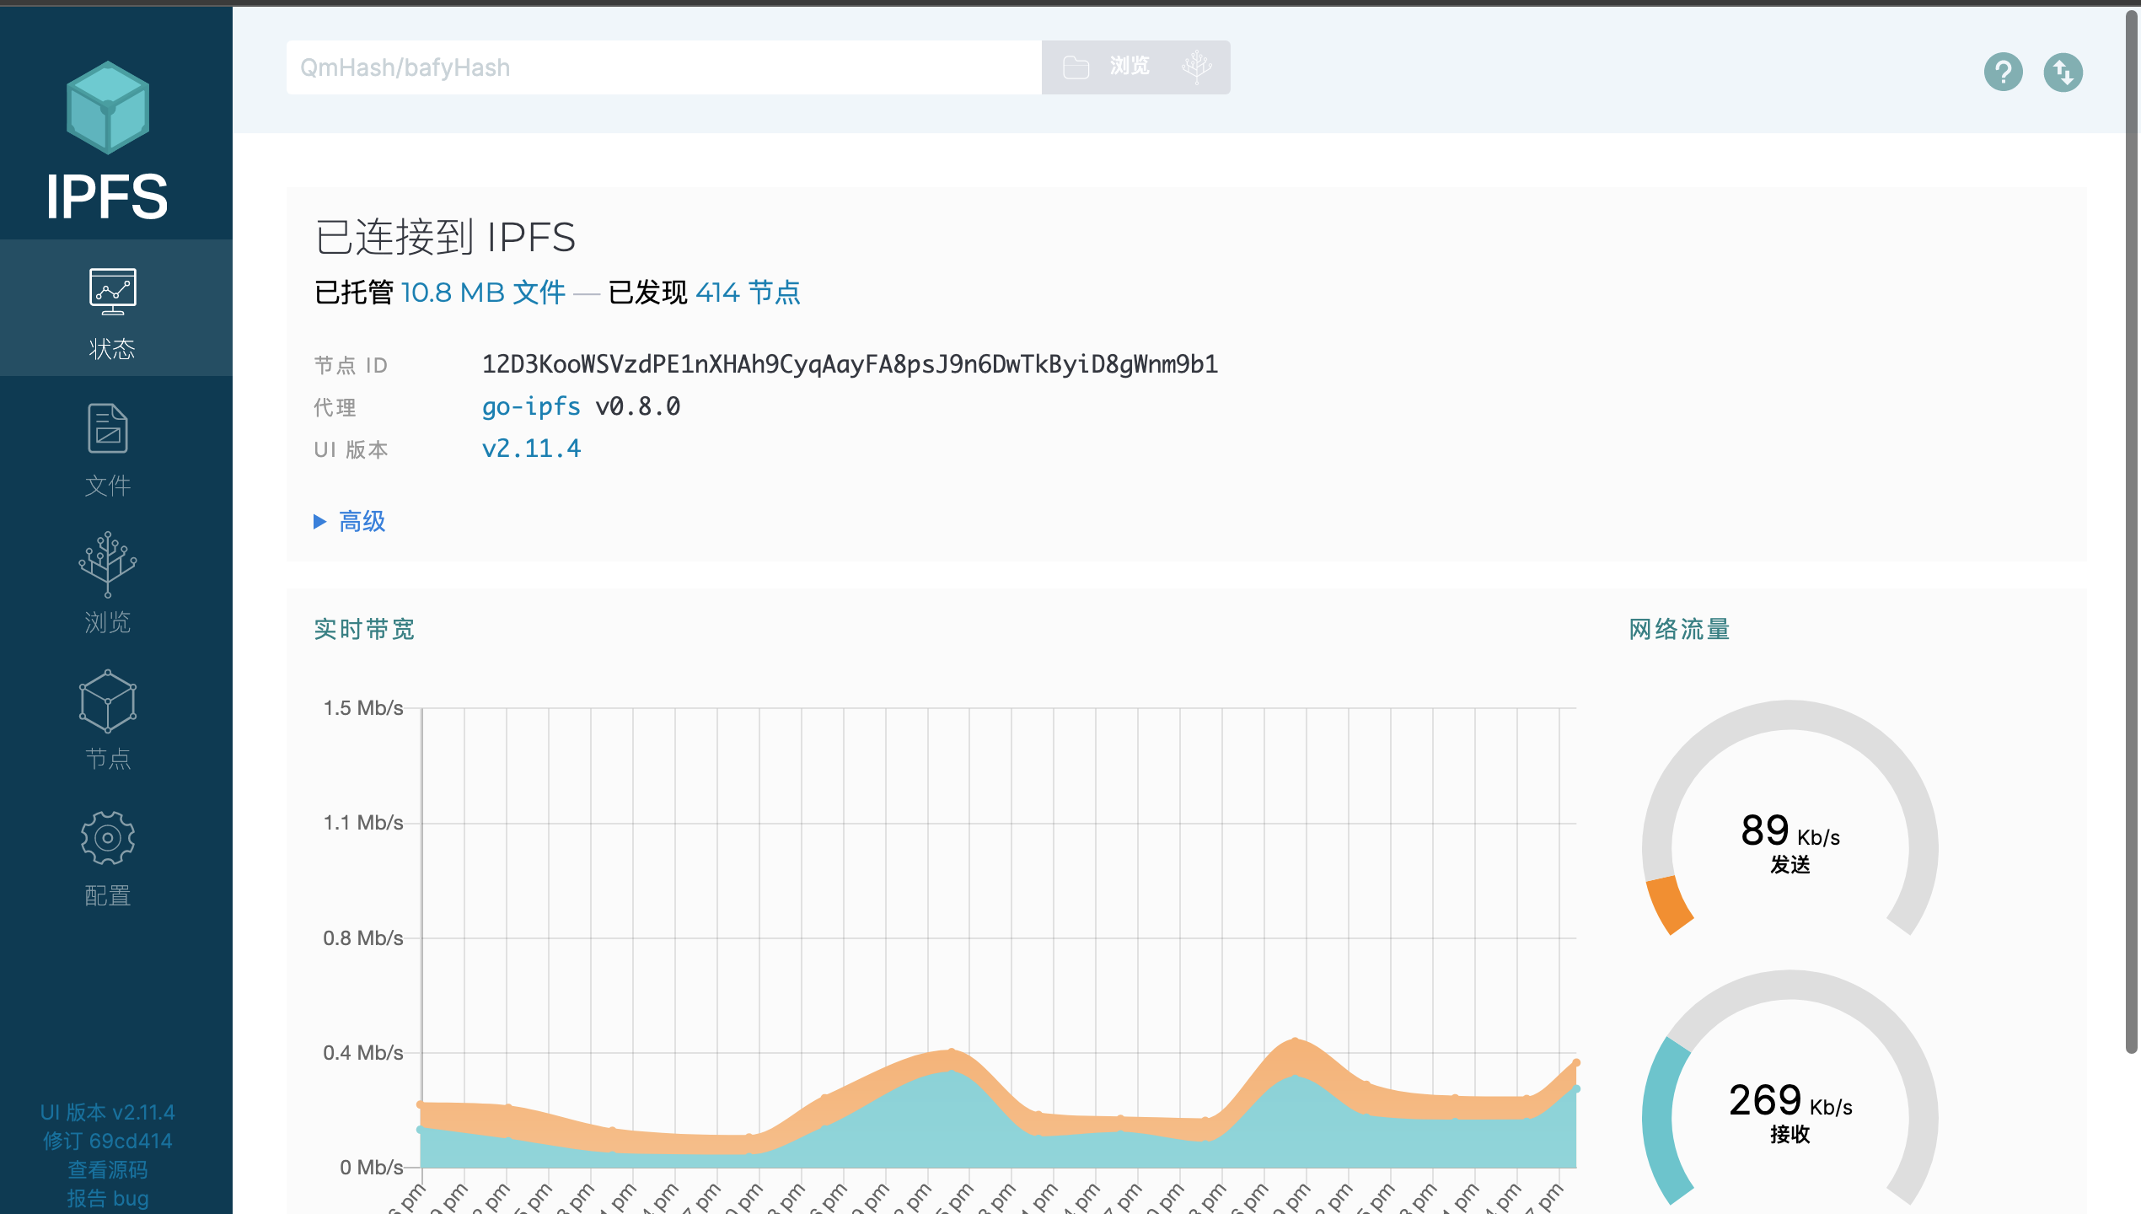Click the 网络流量 title
The image size is (2141, 1214).
[x=1679, y=629]
